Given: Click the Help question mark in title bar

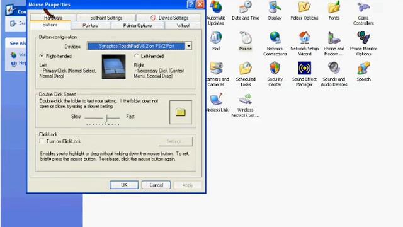Looking at the screenshot, I should point(190,4).
